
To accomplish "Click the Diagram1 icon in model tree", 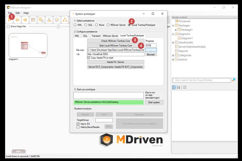I will (179, 38).
